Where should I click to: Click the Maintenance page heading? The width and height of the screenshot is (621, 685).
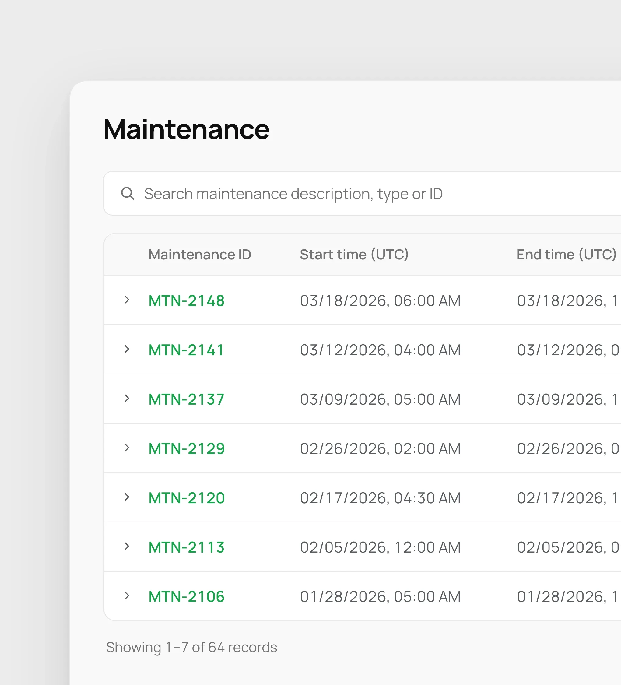click(x=187, y=129)
